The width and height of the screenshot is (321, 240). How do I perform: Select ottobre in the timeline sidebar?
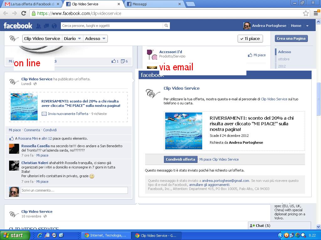284,59
